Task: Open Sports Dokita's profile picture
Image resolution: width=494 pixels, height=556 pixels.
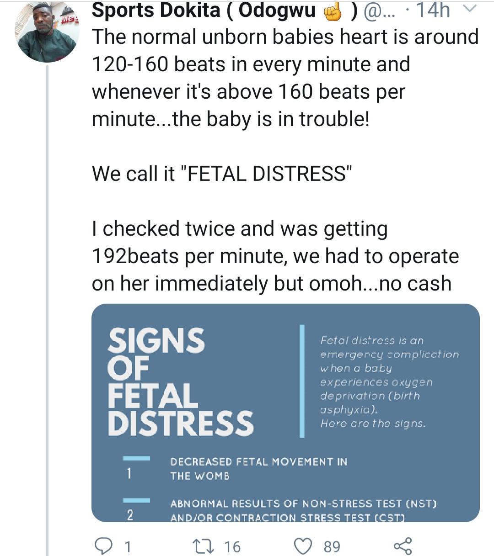Action: (x=48, y=32)
